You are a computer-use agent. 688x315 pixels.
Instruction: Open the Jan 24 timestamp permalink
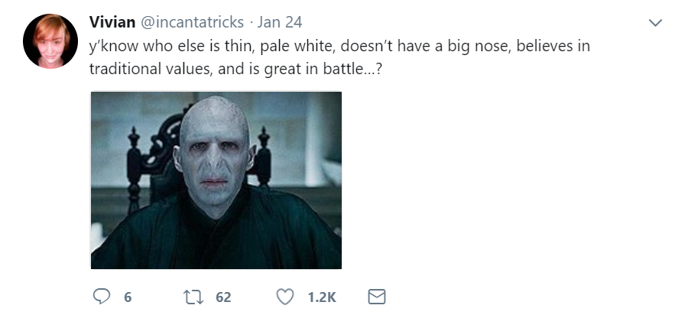pos(280,22)
